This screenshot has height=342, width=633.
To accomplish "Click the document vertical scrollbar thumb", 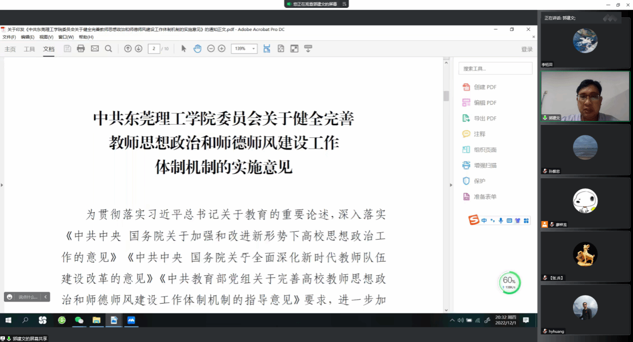I will coord(446,96).
